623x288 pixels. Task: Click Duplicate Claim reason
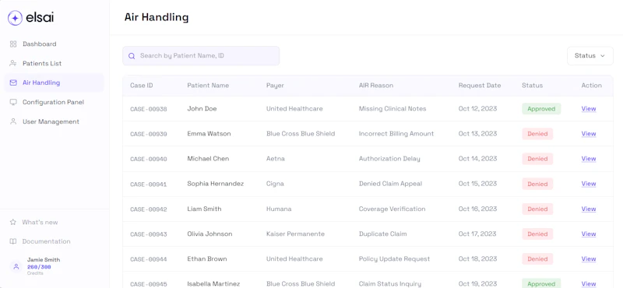coord(382,234)
